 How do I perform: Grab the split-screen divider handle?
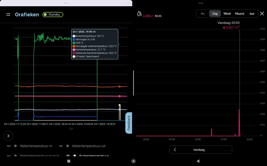coord(133,83)
